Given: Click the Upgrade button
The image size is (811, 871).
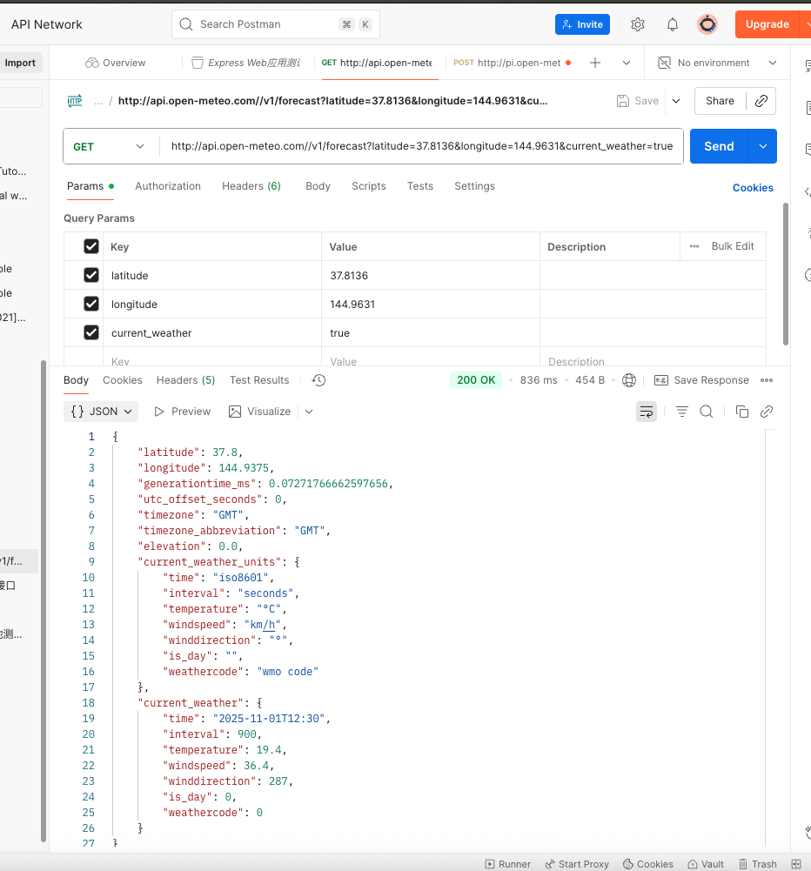Looking at the screenshot, I should tap(767, 24).
